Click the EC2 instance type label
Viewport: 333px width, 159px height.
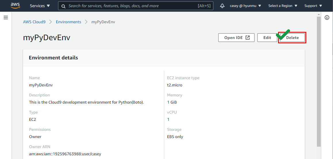183,78
